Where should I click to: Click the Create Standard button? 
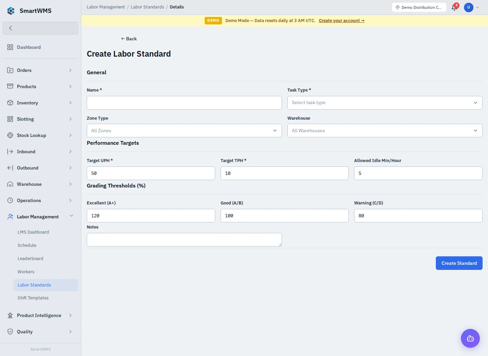pos(459,263)
